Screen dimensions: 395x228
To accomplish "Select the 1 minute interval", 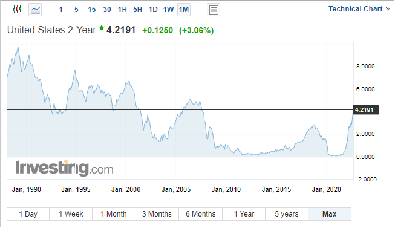I will point(60,10).
